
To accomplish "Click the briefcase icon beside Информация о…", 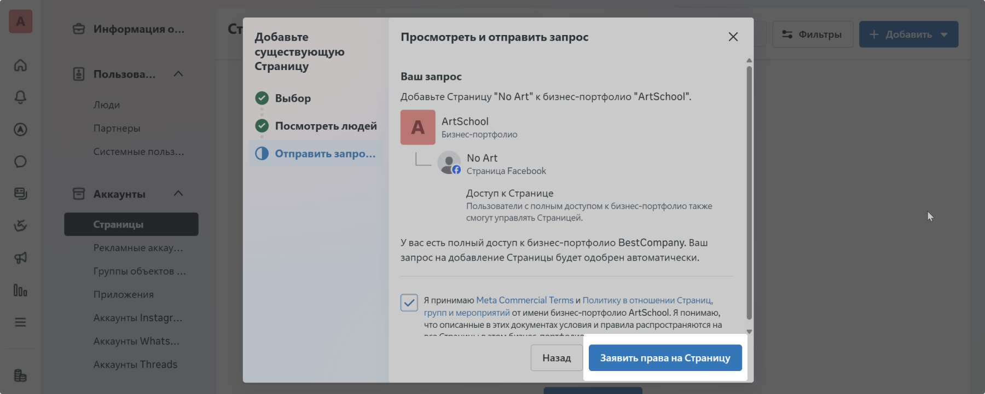I will tap(79, 29).
